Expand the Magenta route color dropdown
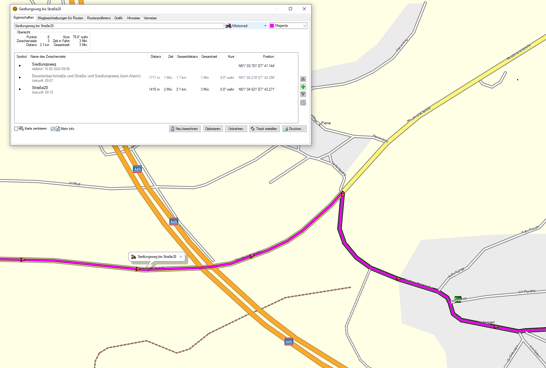 (x=288, y=26)
